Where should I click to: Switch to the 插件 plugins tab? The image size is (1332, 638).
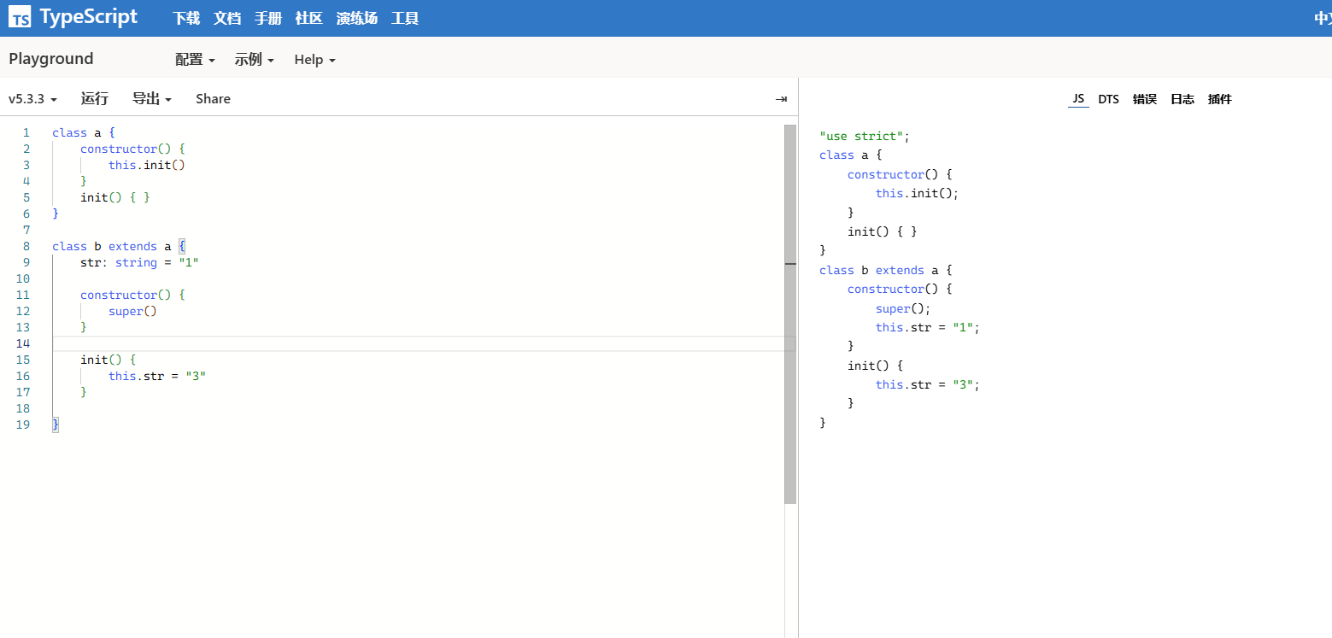coord(1220,99)
